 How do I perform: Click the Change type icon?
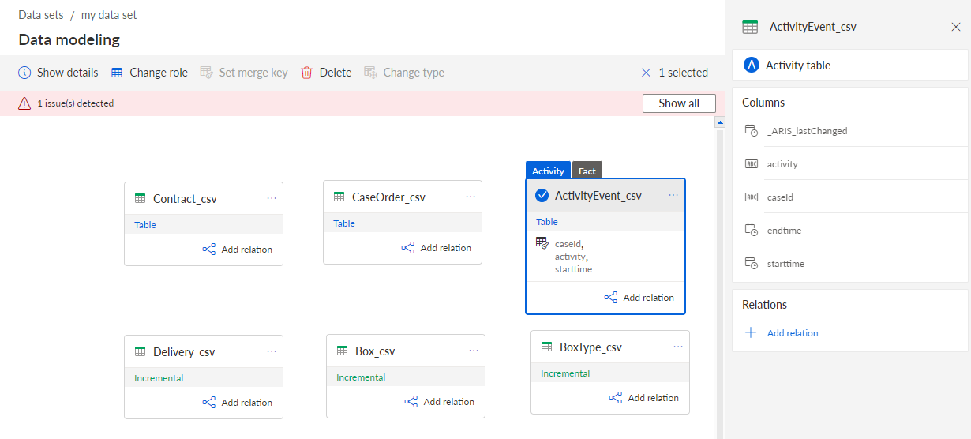coord(370,73)
